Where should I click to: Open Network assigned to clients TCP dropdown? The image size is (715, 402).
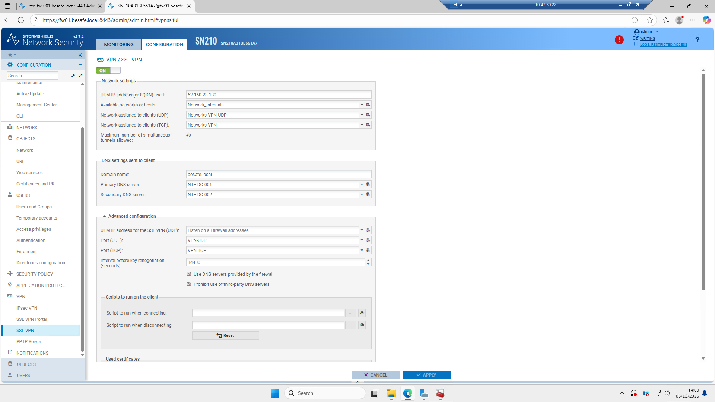[362, 125]
